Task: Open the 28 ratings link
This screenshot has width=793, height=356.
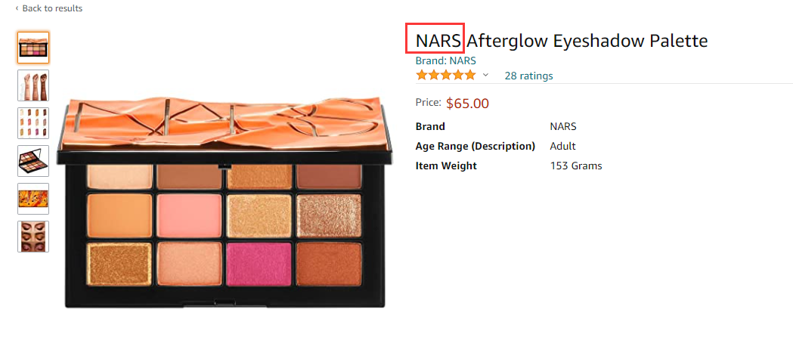Action: tap(528, 76)
